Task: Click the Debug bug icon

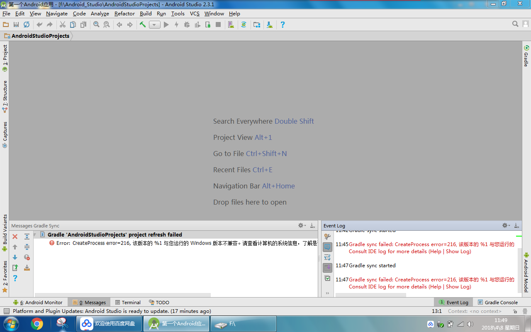Action: click(187, 25)
